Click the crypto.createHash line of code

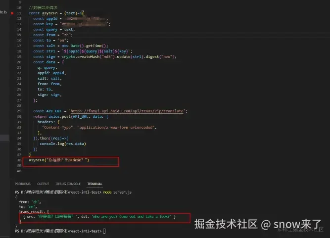pyautogui.click(x=105, y=57)
